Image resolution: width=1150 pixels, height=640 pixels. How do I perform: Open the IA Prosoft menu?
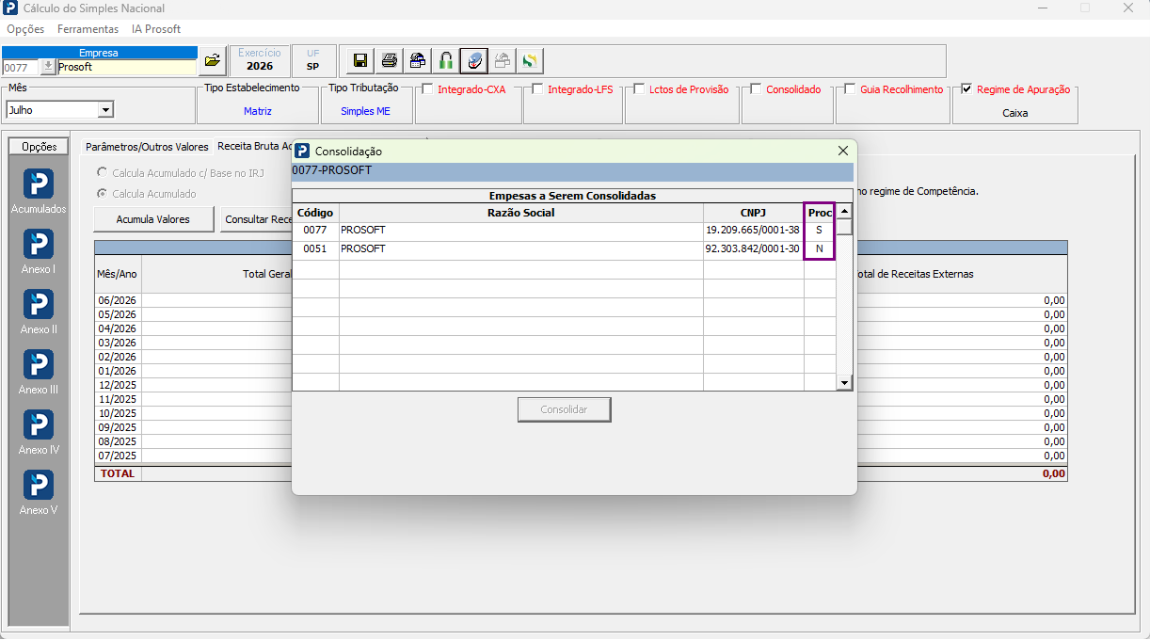click(156, 29)
